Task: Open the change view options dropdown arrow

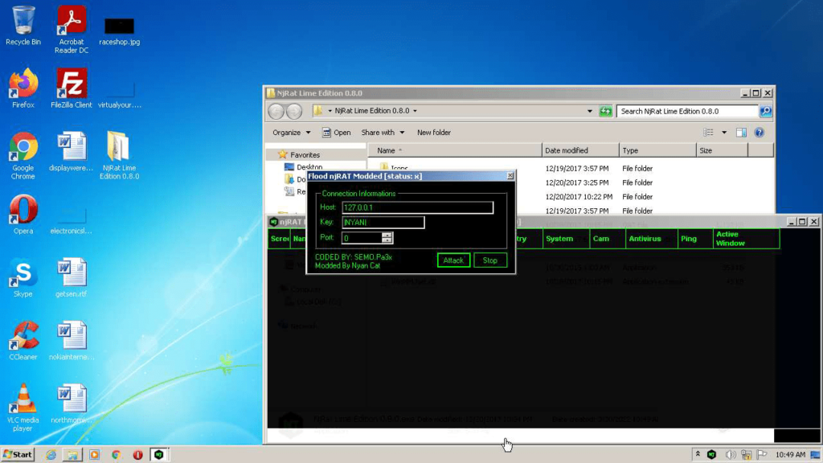Action: tap(724, 133)
